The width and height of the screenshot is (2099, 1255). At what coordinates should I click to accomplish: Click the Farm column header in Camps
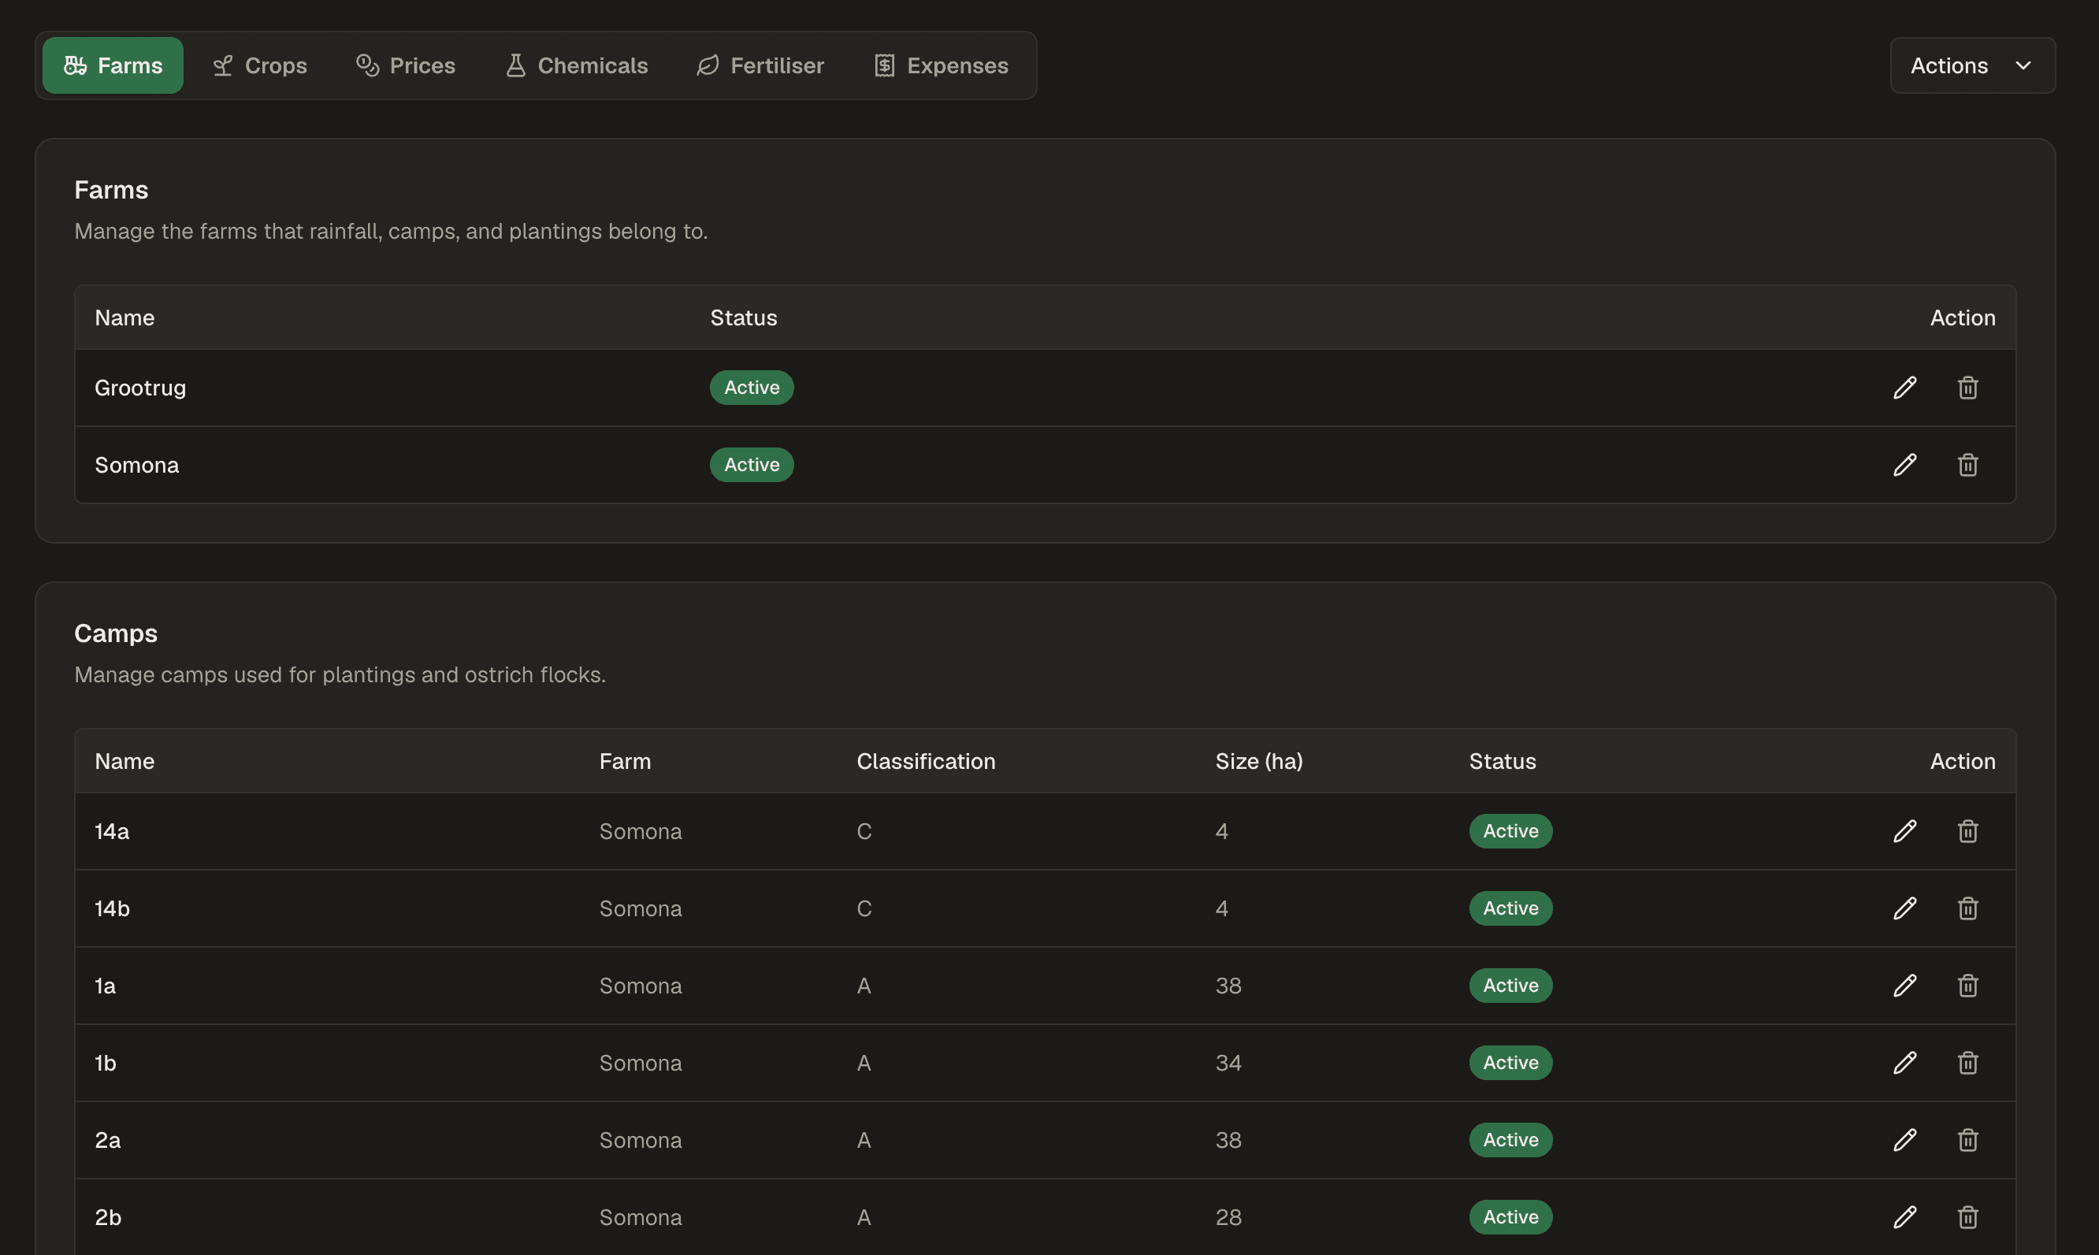coord(625,761)
